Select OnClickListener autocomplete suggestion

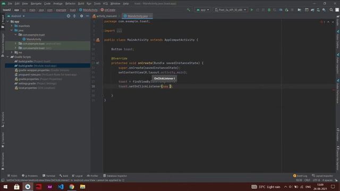coord(164,79)
